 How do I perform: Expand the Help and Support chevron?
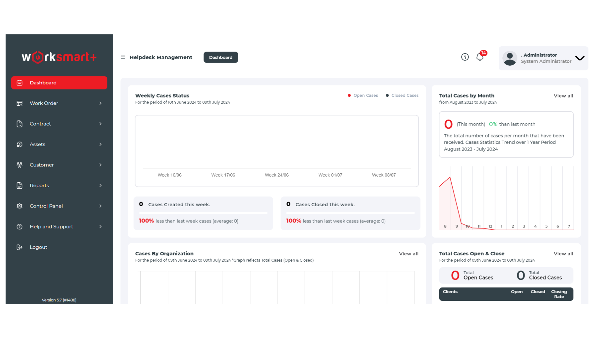[100, 226]
